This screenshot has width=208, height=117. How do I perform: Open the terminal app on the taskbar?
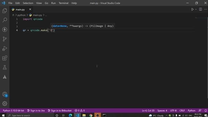tap(104, 115)
